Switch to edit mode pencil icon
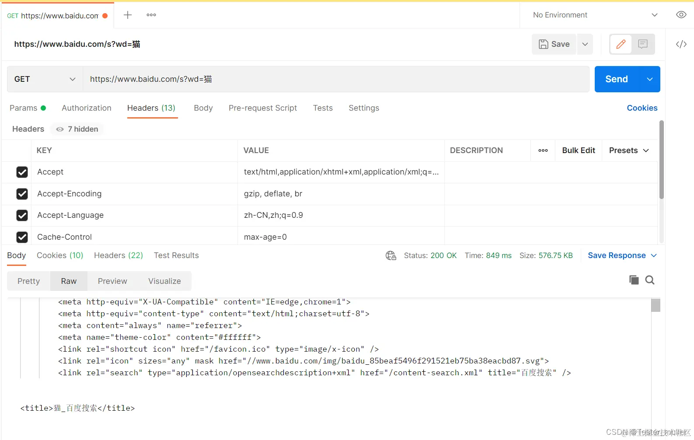This screenshot has height=440, width=694. pyautogui.click(x=621, y=44)
